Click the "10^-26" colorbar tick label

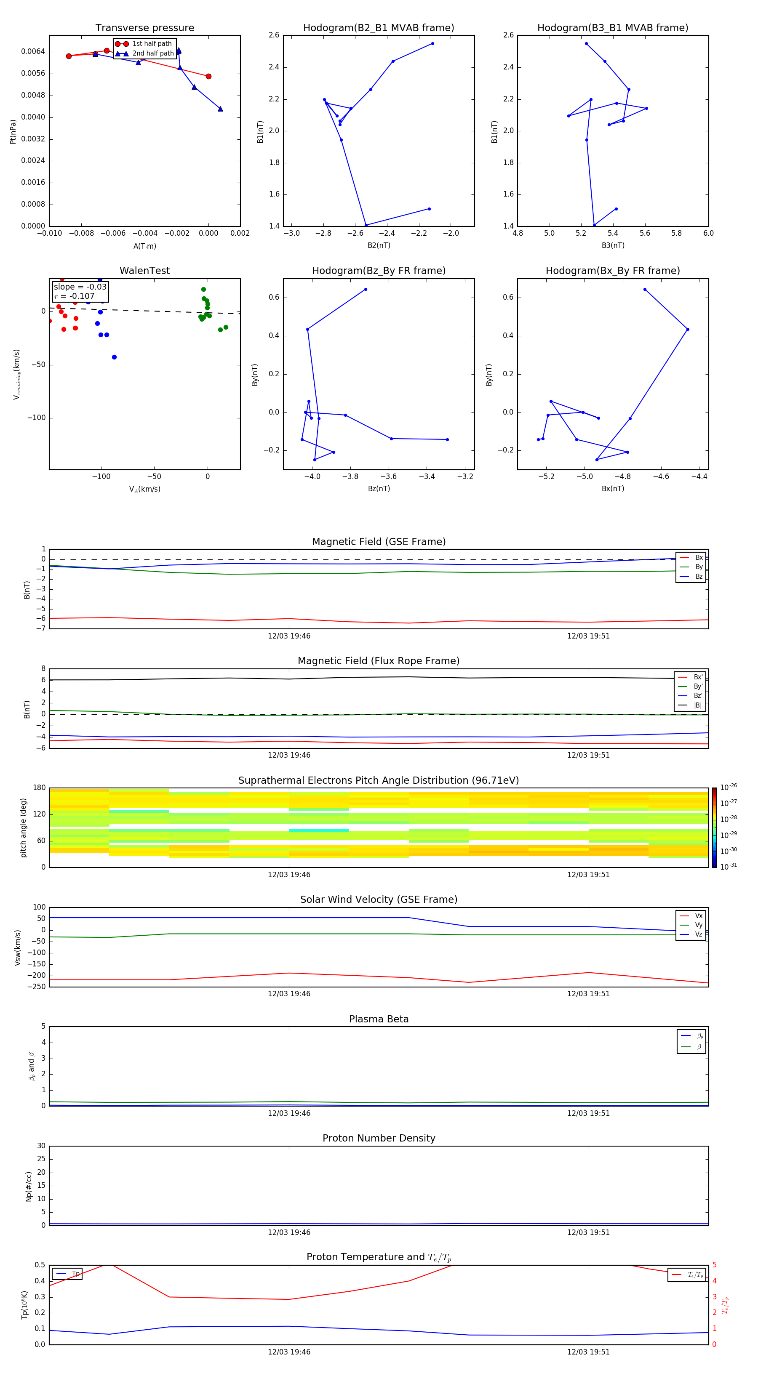click(729, 787)
